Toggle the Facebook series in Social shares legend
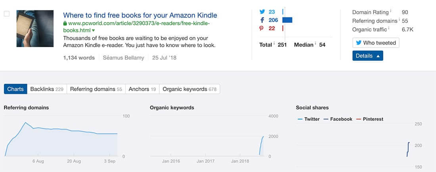 pyautogui.click(x=338, y=119)
